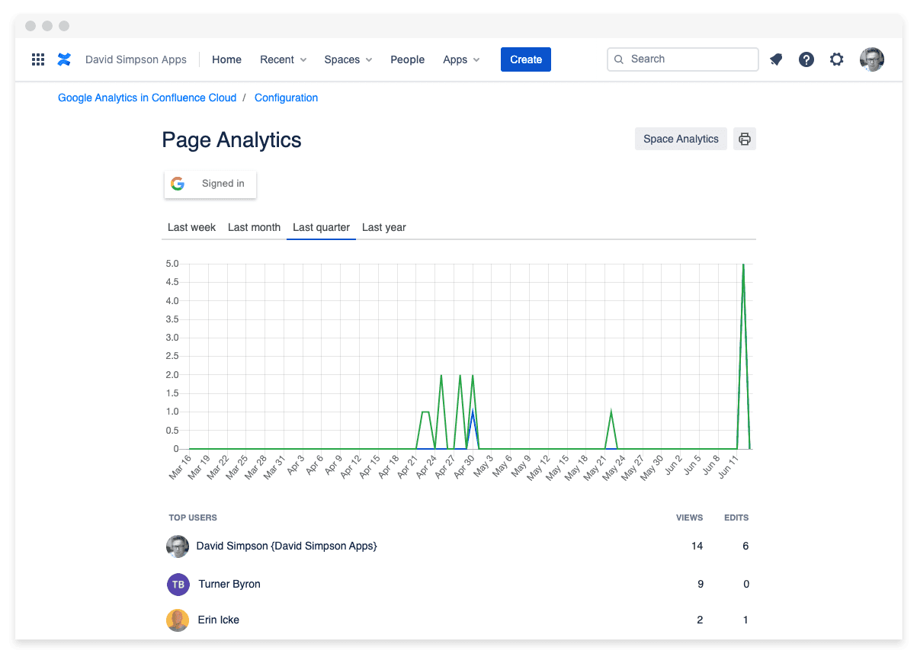Click the EDITS column header
The width and height of the screenshot is (917, 657).
[x=736, y=518]
